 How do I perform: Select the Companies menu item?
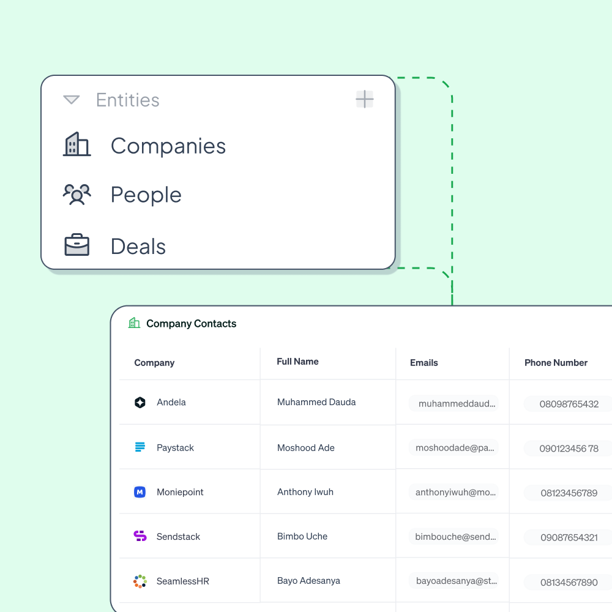[x=168, y=146]
